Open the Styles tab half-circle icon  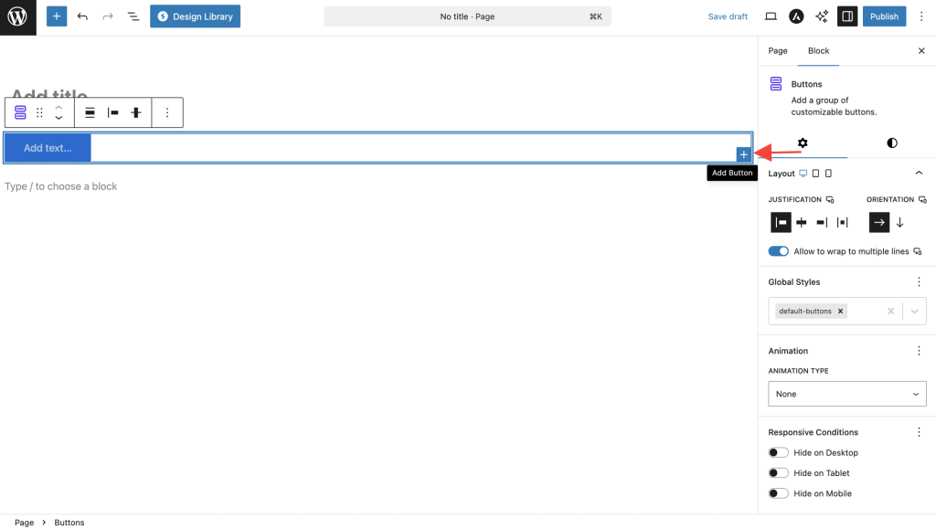click(891, 143)
